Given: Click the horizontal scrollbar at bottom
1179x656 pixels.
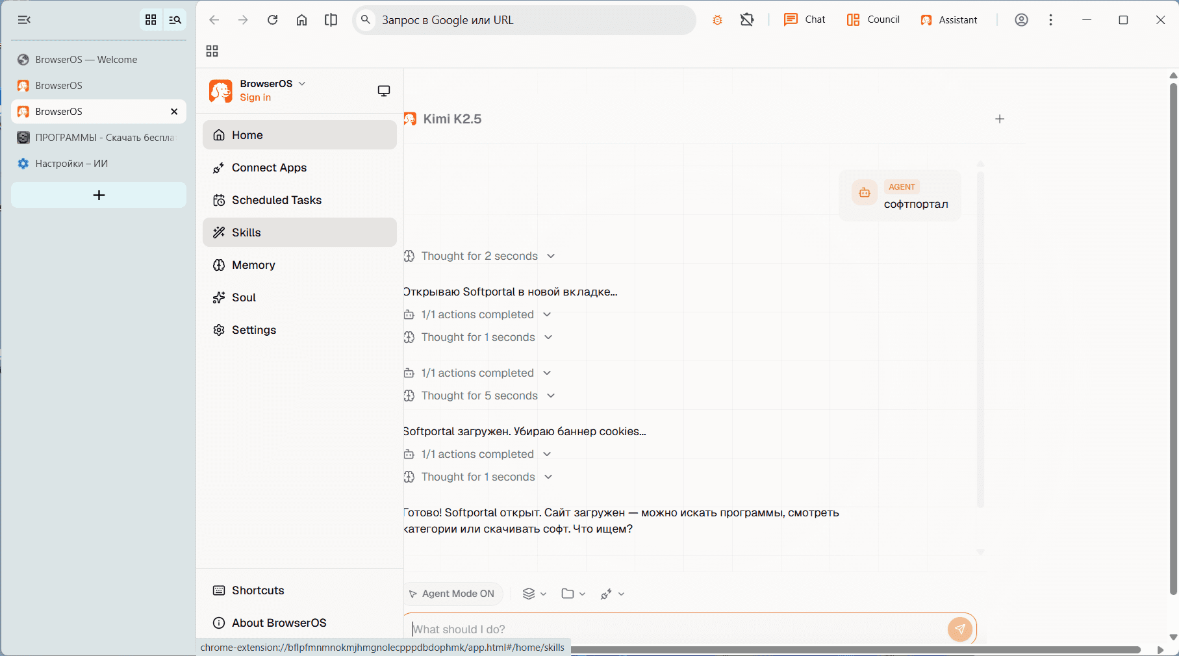Looking at the screenshot, I should (x=856, y=650).
